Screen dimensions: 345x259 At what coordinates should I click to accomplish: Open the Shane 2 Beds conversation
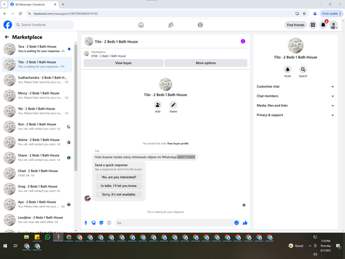[37, 157]
